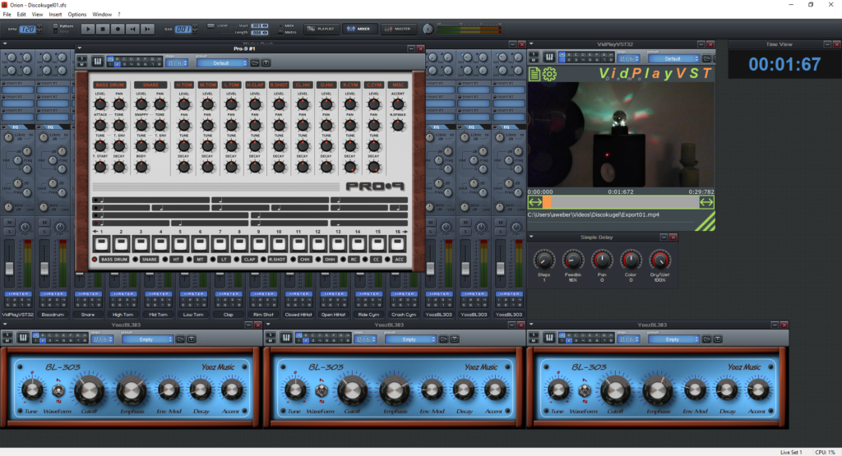This screenshot has height=456, width=842.
Task: Open the piano keyboard icon in Pro-9
Action: [x=97, y=62]
